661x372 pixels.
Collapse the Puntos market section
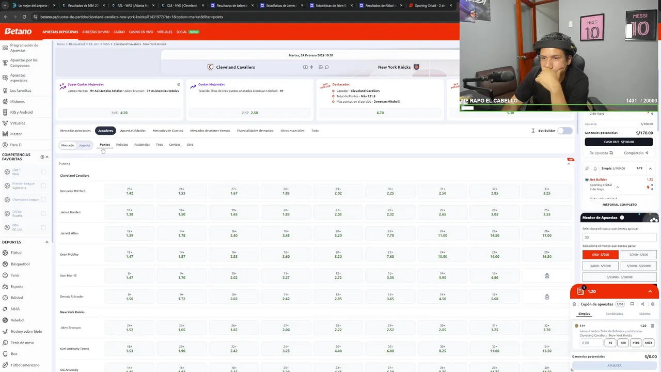[569, 164]
